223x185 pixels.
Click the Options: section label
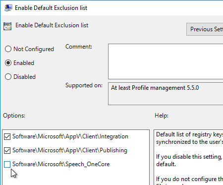point(14,116)
